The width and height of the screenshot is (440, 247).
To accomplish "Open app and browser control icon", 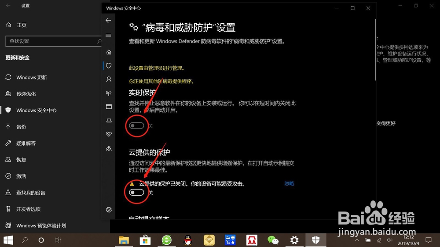I will click(x=109, y=107).
